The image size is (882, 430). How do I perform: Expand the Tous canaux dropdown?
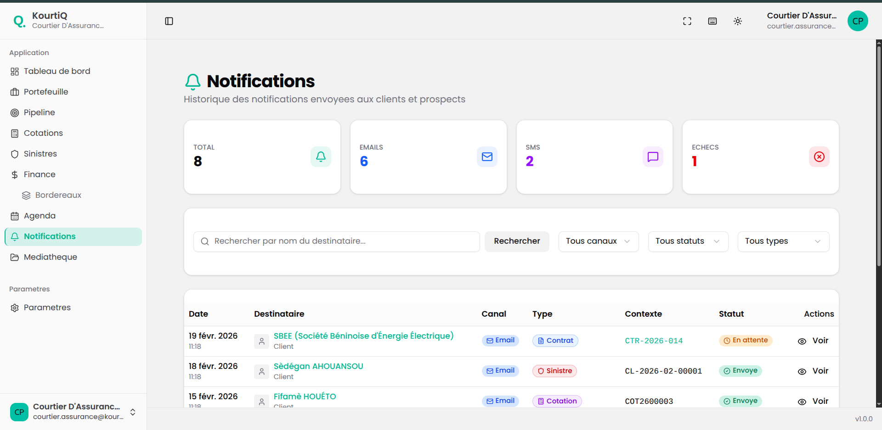(x=598, y=241)
